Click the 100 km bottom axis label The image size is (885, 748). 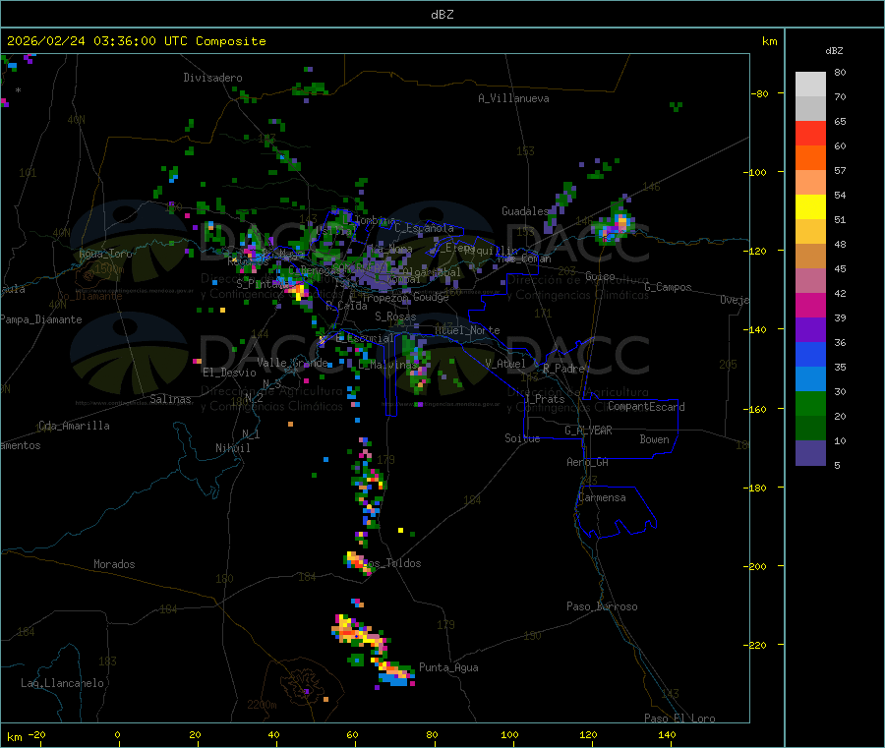509,734
